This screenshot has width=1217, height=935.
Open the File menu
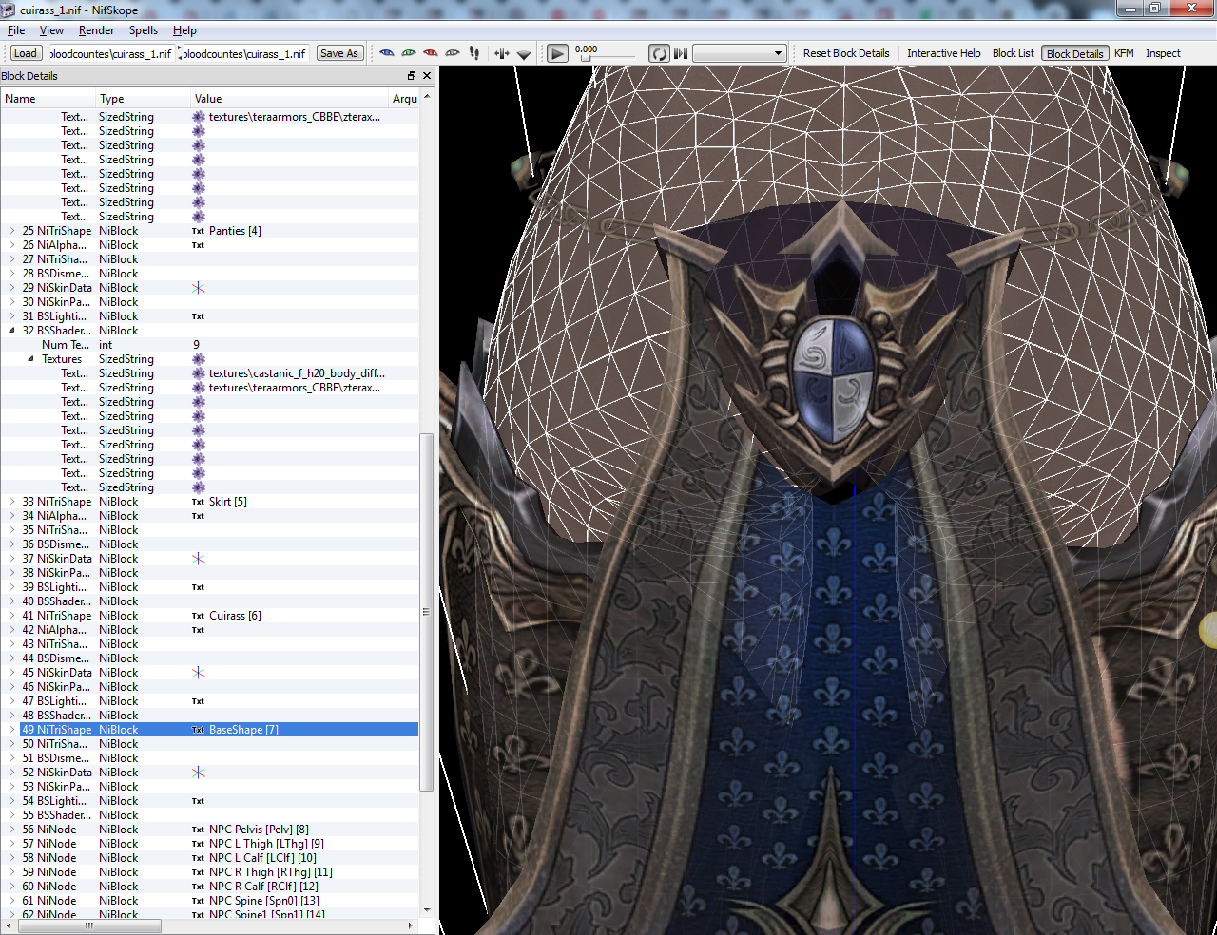coord(16,30)
